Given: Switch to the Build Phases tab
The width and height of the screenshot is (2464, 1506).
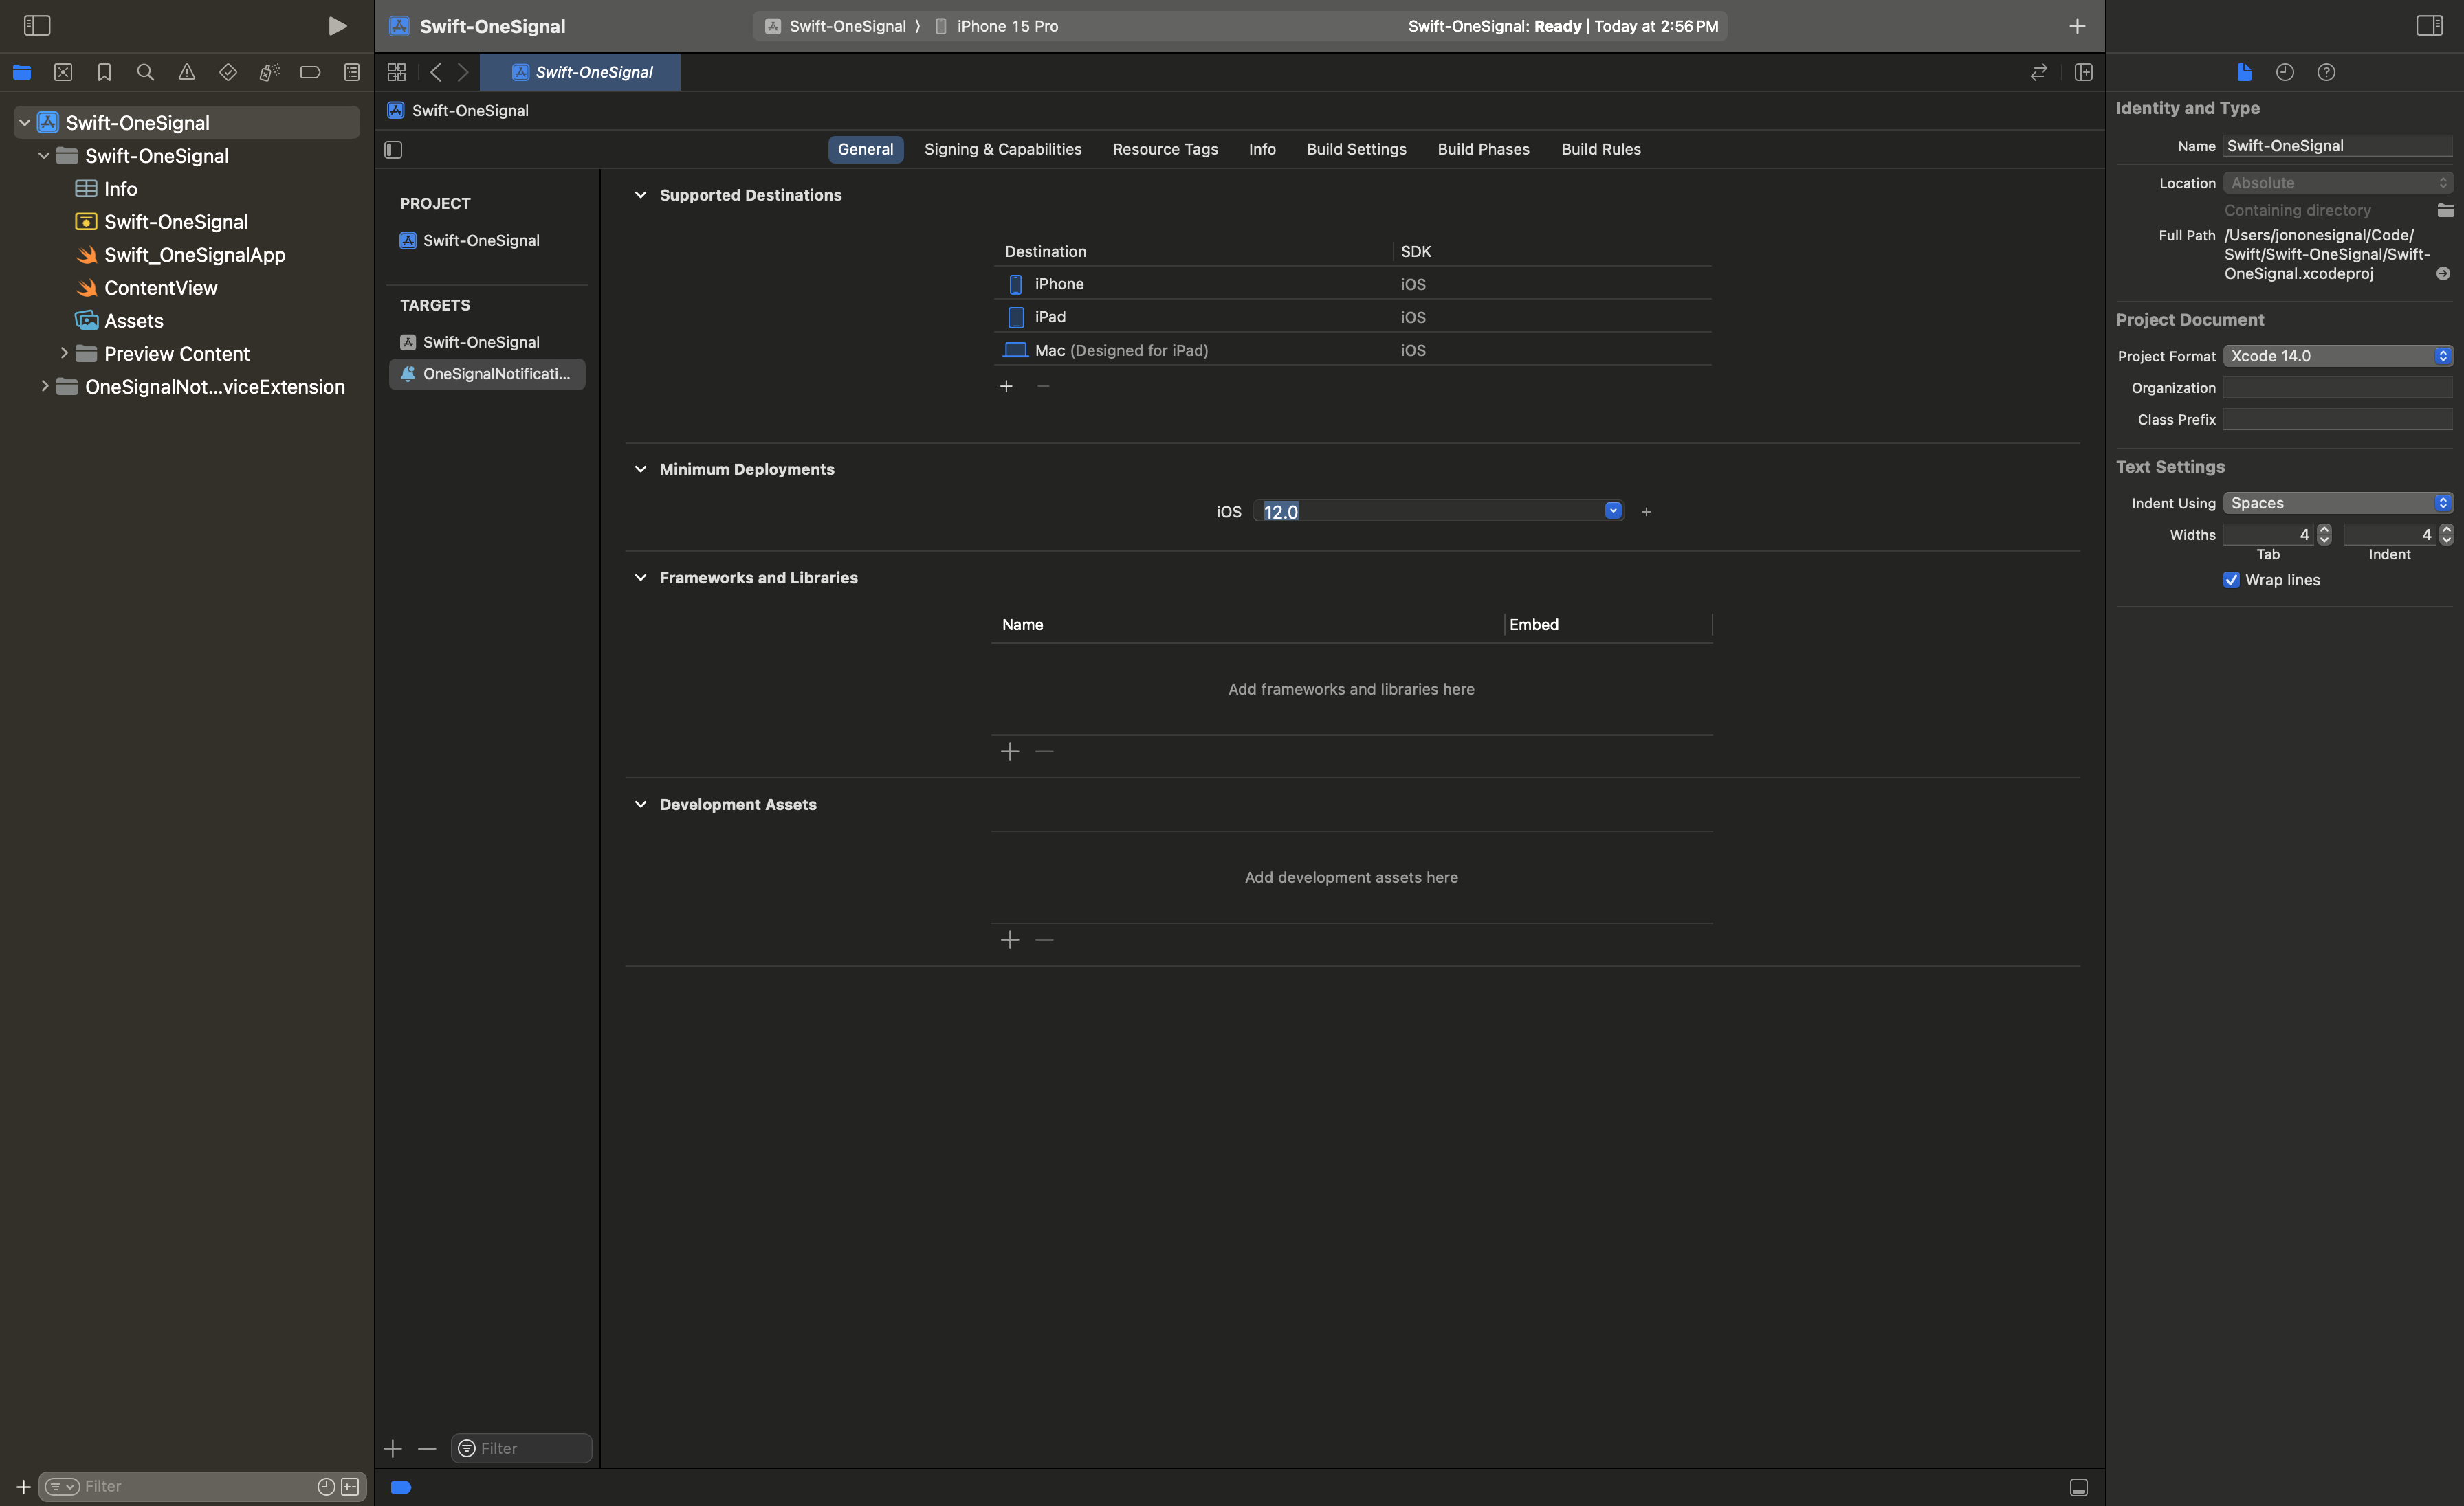Looking at the screenshot, I should [x=1483, y=150].
